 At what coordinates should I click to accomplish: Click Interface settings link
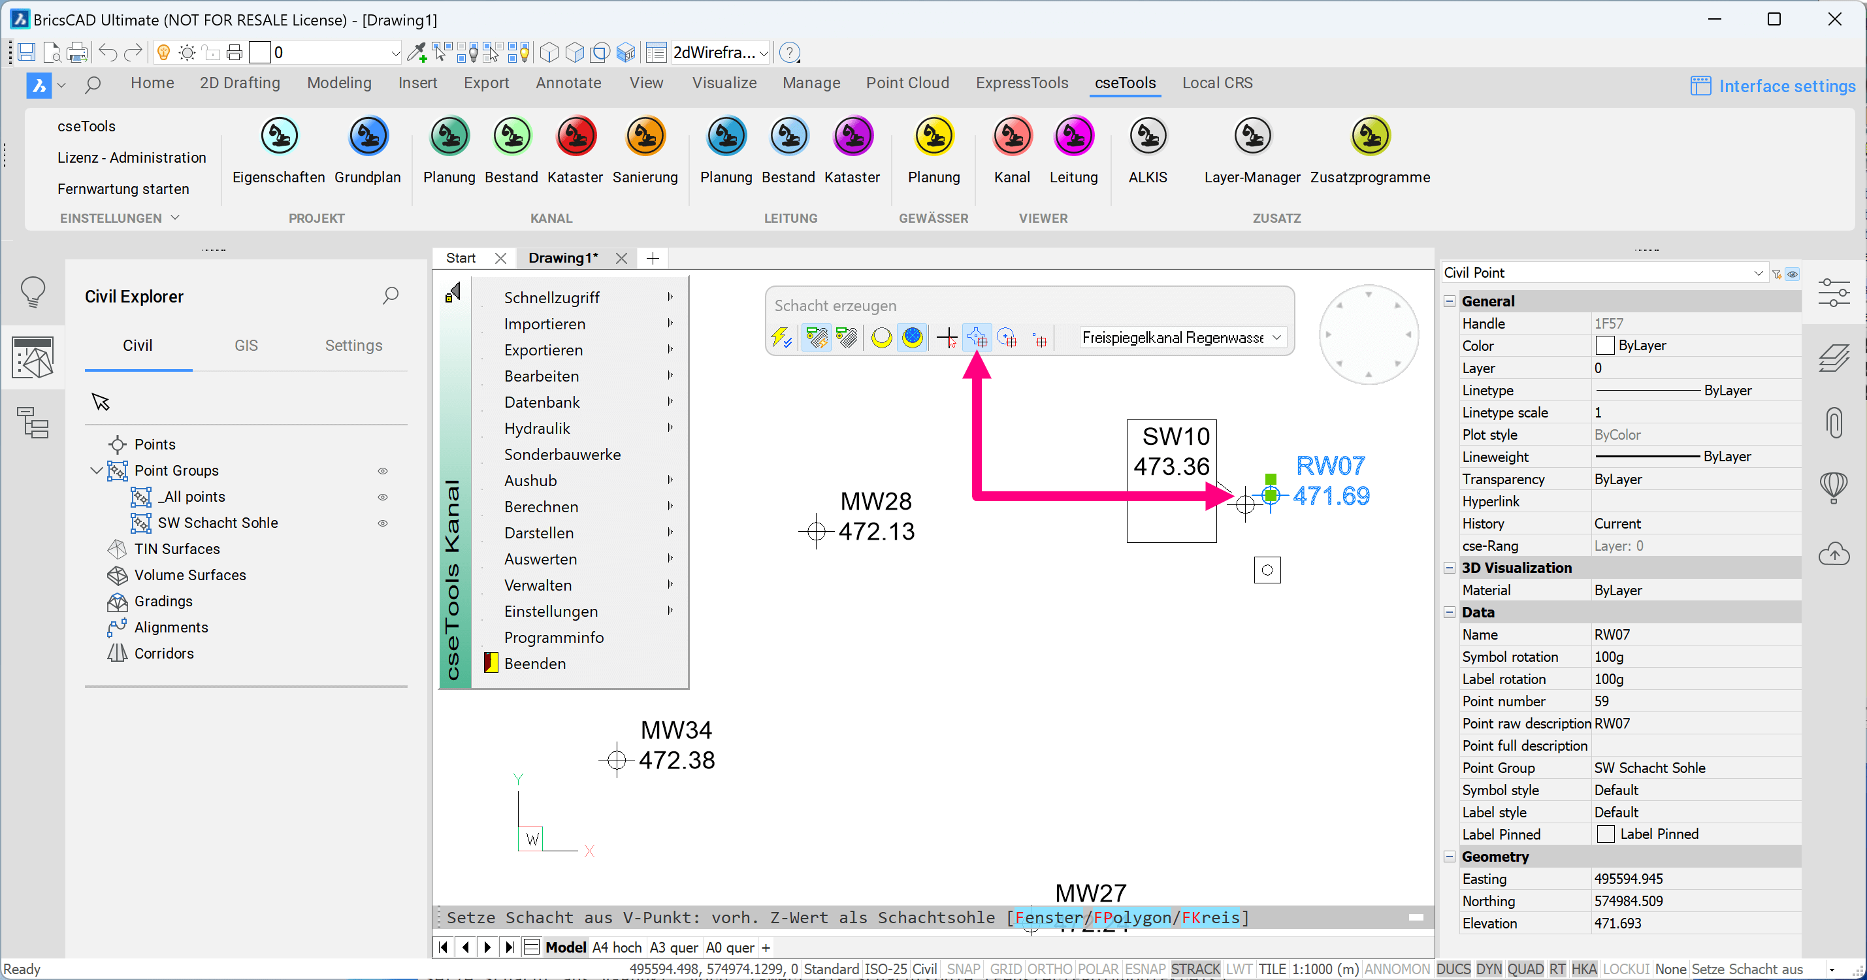(1787, 86)
